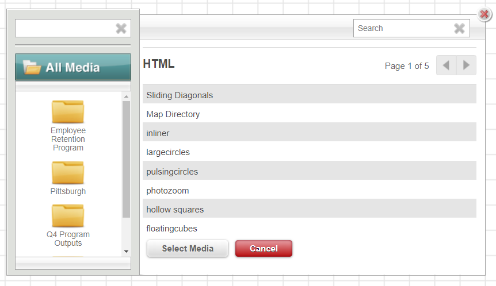Viewport: 496px width, 286px height.
Task: Click the folder list scroll down arrow
Action: (126, 252)
